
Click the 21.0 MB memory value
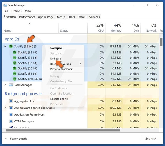click(116, 85)
